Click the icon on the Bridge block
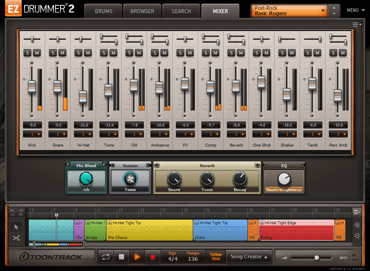 [88, 223]
